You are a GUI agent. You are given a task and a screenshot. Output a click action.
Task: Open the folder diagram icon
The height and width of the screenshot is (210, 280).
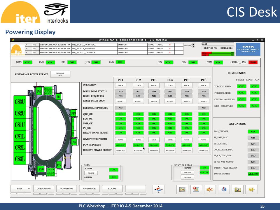pos(237,190)
